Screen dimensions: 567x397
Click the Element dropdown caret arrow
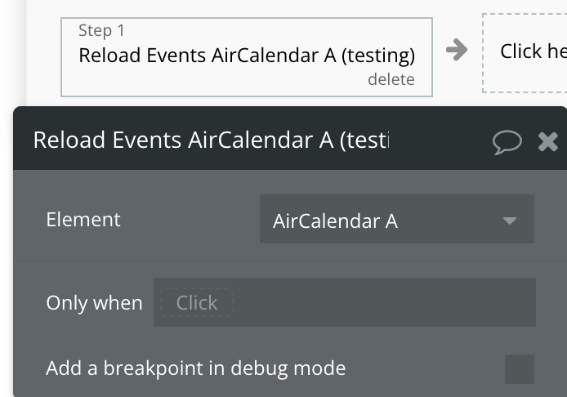[x=510, y=221]
